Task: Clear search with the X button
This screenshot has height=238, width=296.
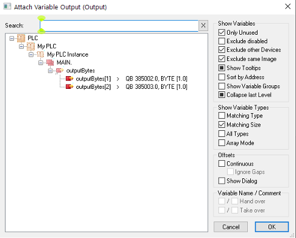Action: [x=203, y=26]
